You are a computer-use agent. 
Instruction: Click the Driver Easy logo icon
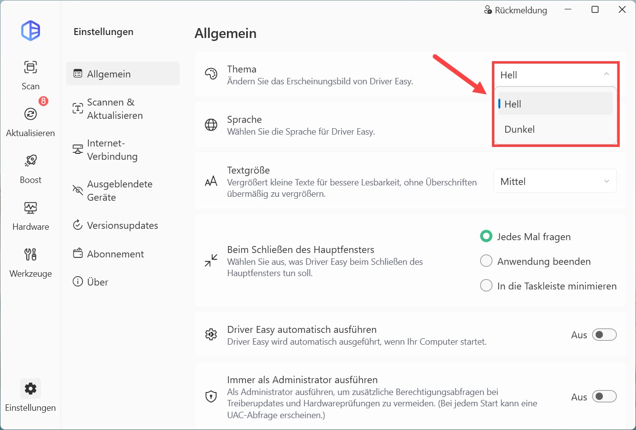coord(31,31)
